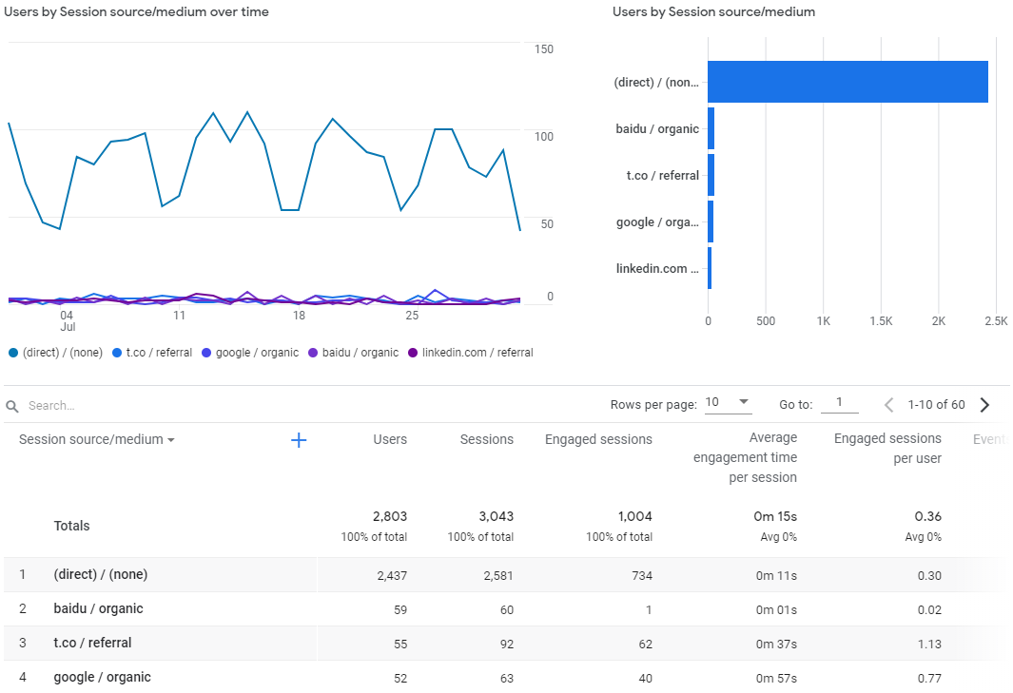
Task: Add a dimension with the plus icon
Action: 299,440
